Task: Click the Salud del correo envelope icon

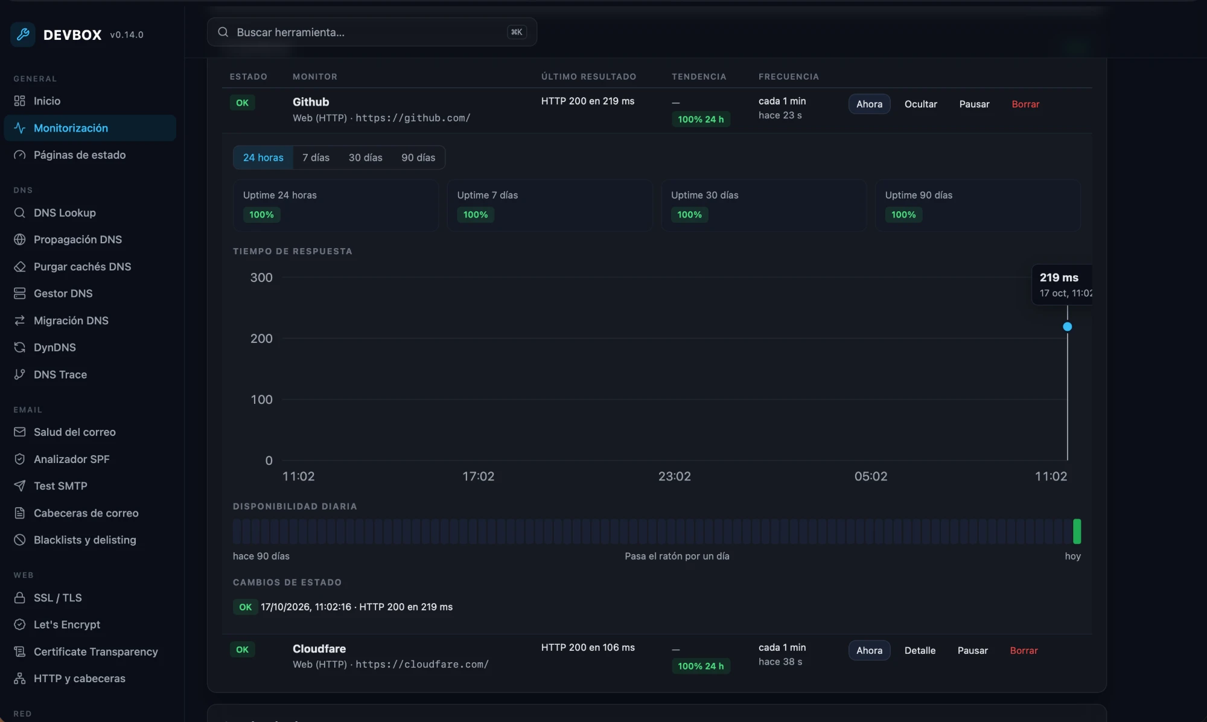Action: 20,432
